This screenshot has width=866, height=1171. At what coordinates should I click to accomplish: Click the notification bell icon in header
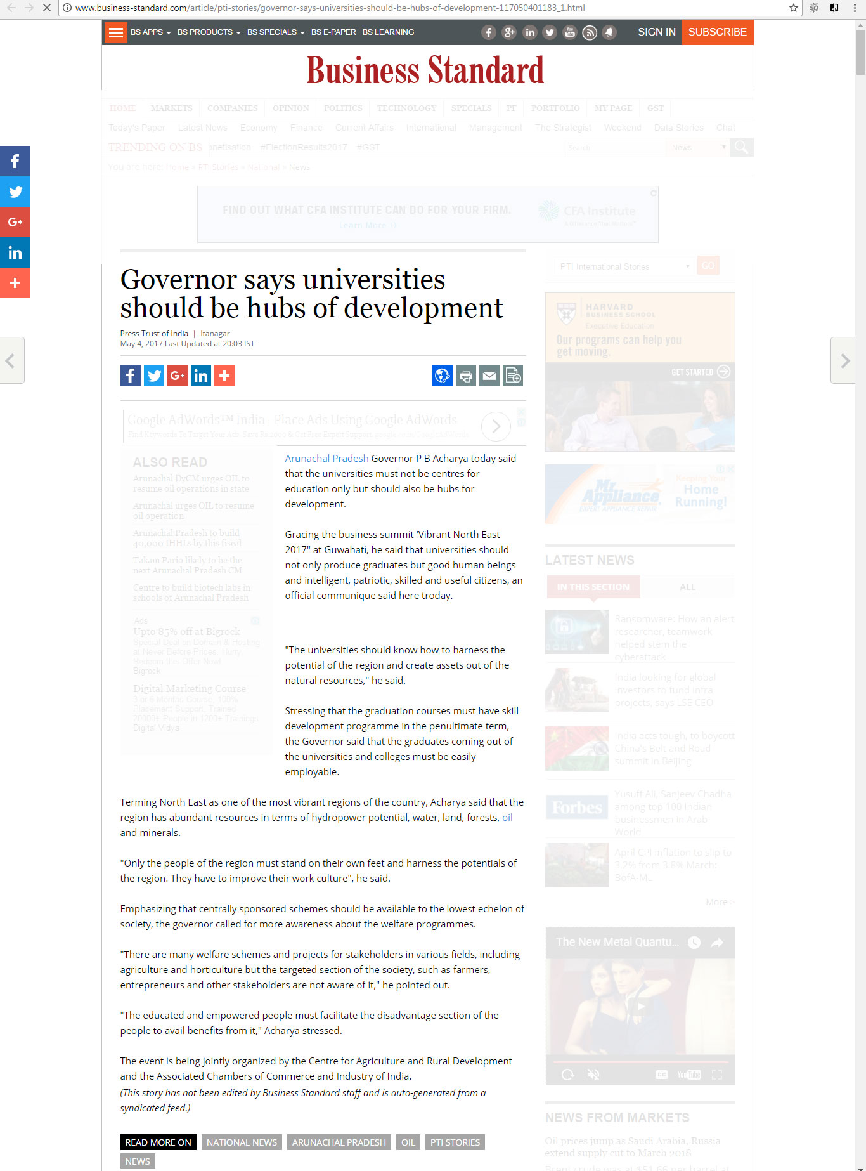point(609,32)
